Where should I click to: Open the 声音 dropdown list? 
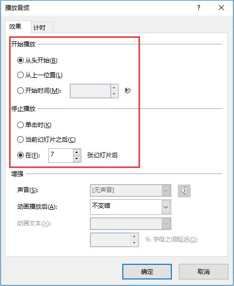point(130,191)
